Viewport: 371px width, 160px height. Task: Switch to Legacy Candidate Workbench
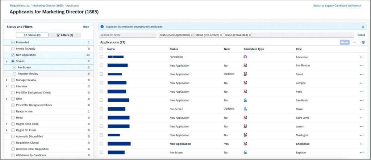click(x=337, y=5)
